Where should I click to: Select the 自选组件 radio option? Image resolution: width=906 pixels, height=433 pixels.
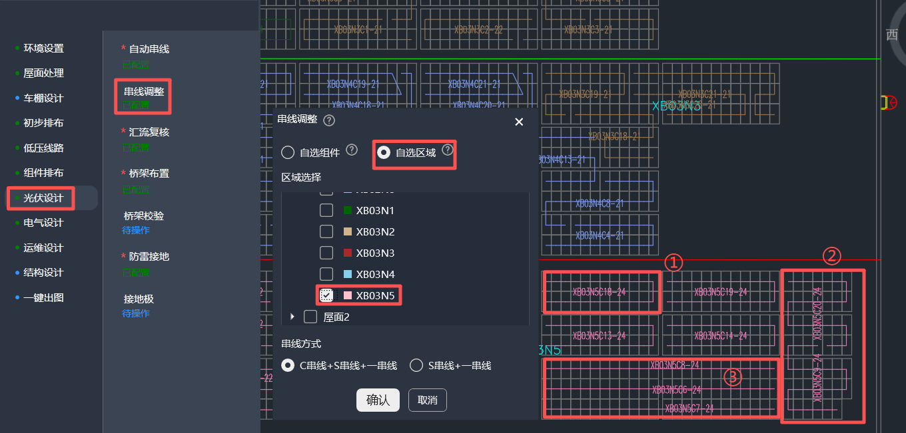tap(288, 152)
